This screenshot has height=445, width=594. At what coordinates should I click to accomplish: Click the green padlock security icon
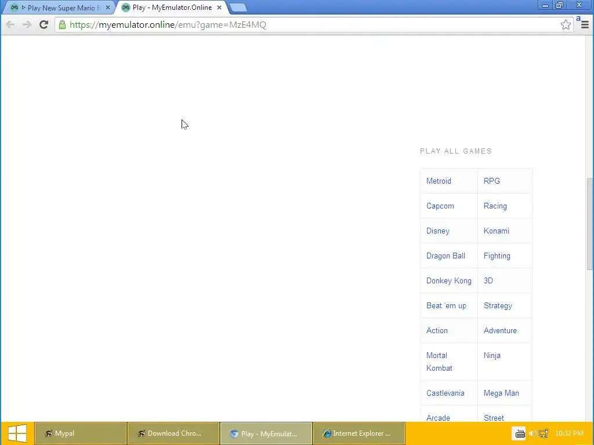(x=62, y=24)
